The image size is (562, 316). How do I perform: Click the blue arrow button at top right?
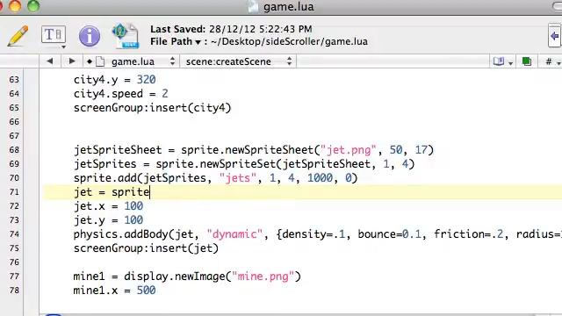554,36
